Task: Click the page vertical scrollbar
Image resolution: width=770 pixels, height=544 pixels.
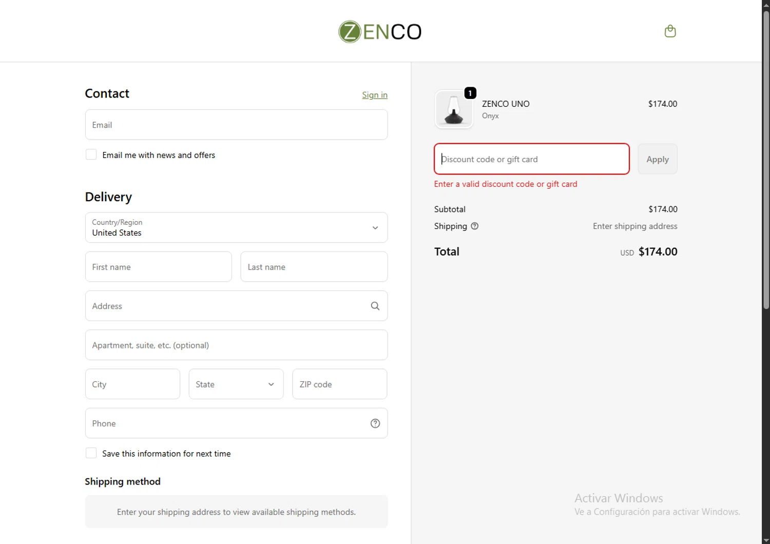Action: pyautogui.click(x=766, y=159)
